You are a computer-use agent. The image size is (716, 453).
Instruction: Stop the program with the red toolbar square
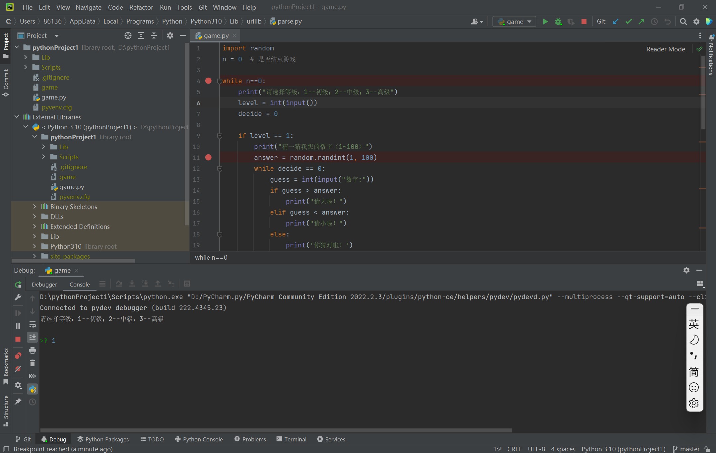pyautogui.click(x=584, y=22)
